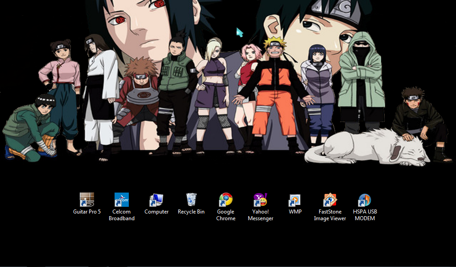This screenshot has height=267, width=456.
Task: Click the "Guitar Pro 5" label text
Action: point(87,212)
